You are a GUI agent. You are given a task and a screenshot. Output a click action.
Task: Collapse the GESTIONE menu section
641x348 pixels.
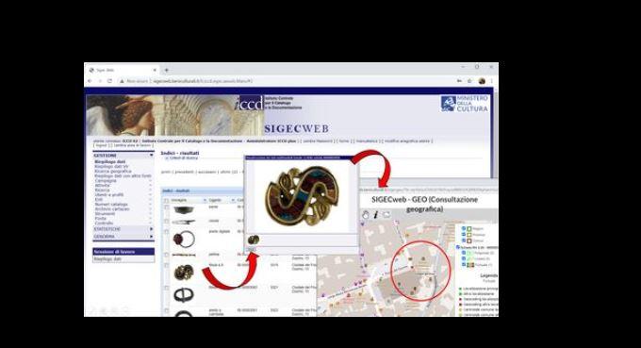(151, 156)
